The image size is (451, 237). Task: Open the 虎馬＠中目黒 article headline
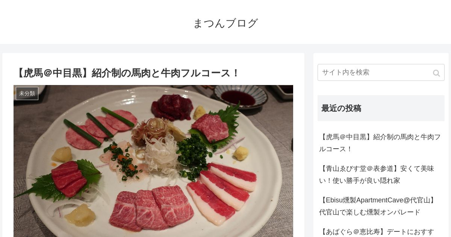[127, 73]
